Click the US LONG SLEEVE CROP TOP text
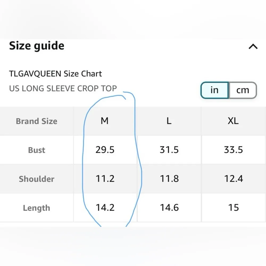Screen dimensions: 266x266 [x=63, y=88]
